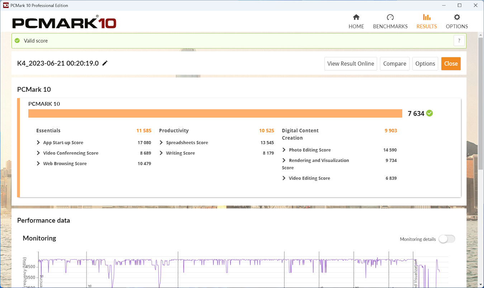This screenshot has height=288, width=484.
Task: Click the Performance data heading
Action: [43, 220]
